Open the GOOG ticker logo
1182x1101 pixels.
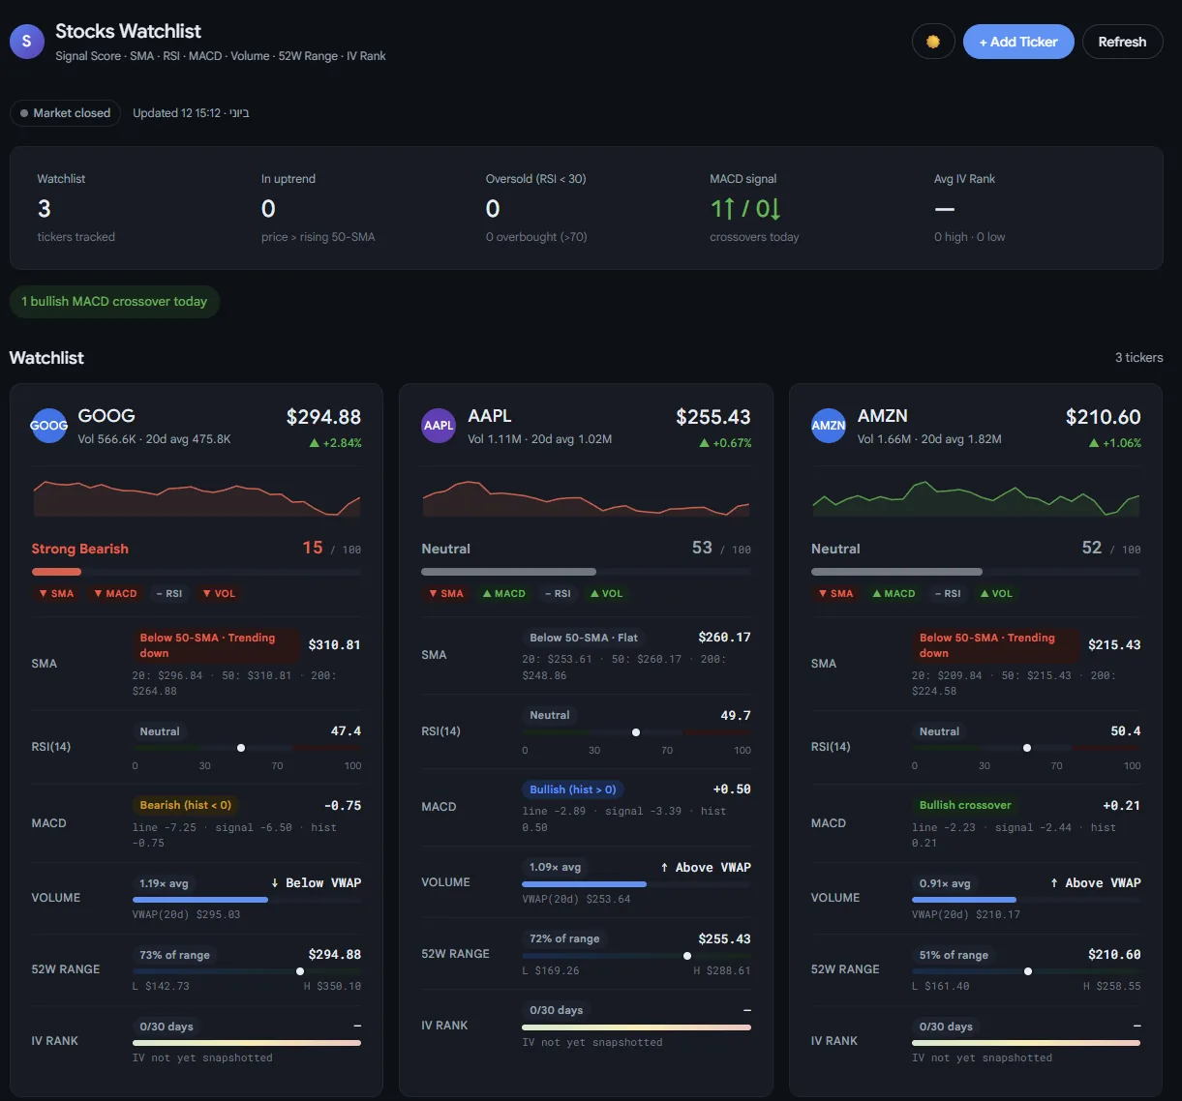[49, 426]
